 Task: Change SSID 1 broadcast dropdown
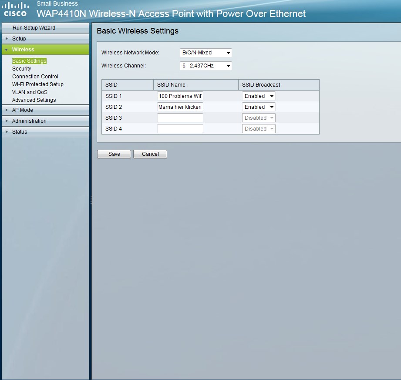[259, 96]
